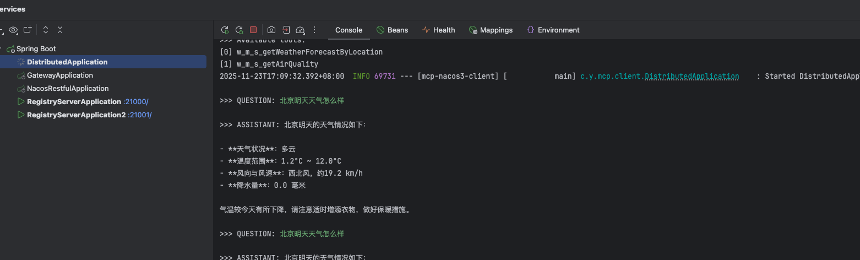Viewport: 860px width, 260px height.
Task: Open the :21001/ link of RegistryServerApplication2
Action: click(x=140, y=115)
